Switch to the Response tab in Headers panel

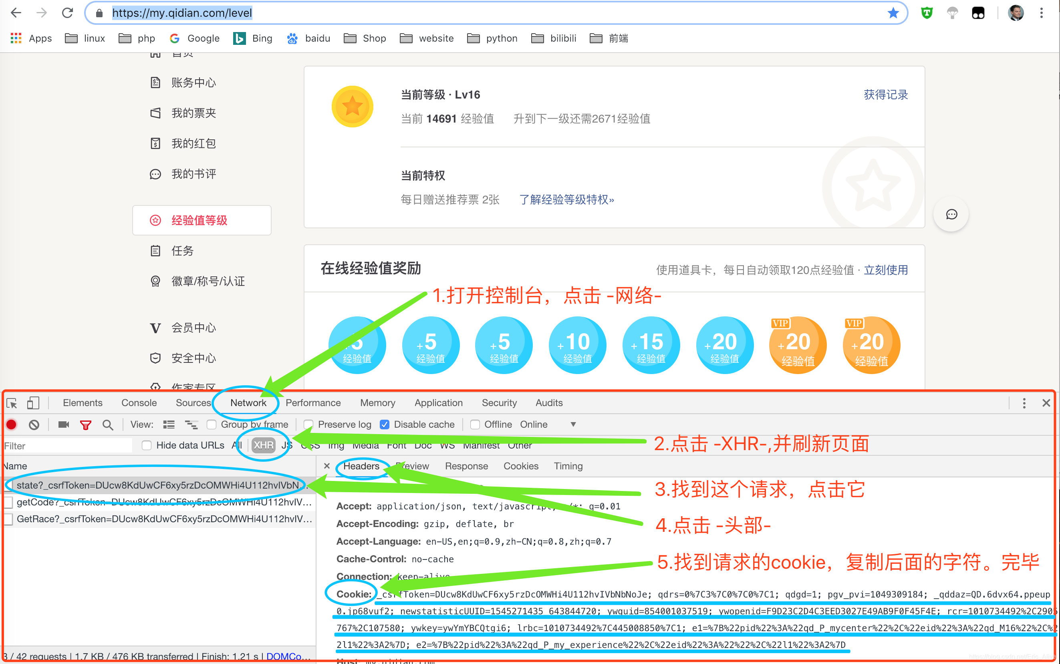tap(465, 465)
